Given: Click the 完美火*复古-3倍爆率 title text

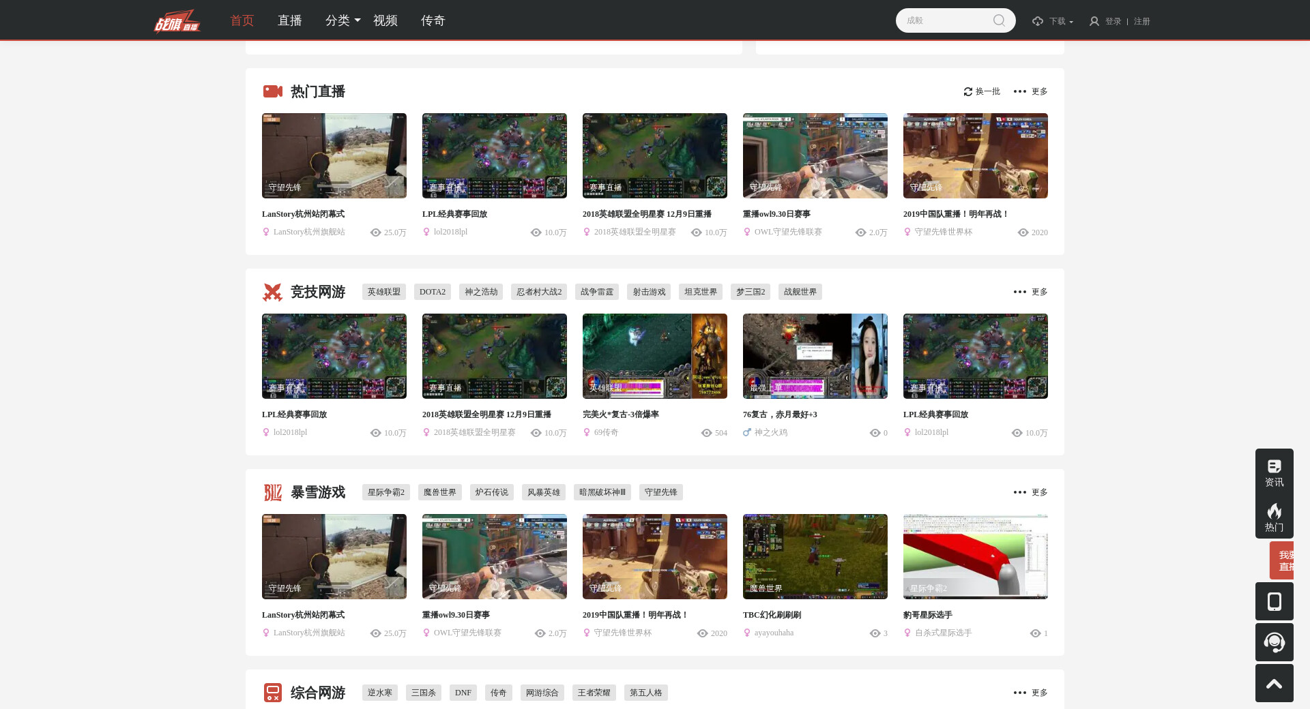Looking at the screenshot, I should point(621,414).
